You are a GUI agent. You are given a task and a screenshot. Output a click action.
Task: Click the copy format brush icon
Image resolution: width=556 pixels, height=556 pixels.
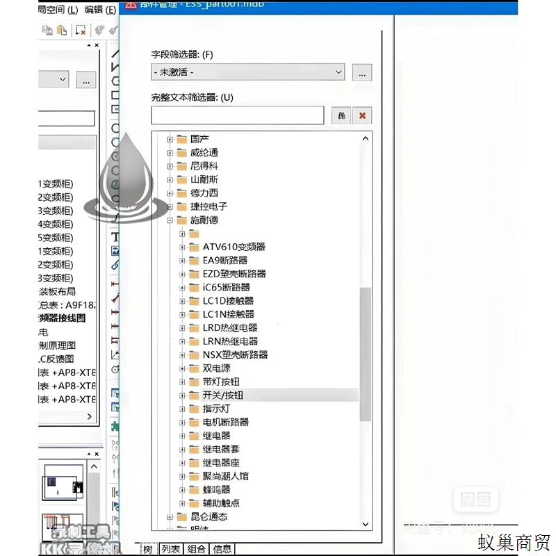99,30
